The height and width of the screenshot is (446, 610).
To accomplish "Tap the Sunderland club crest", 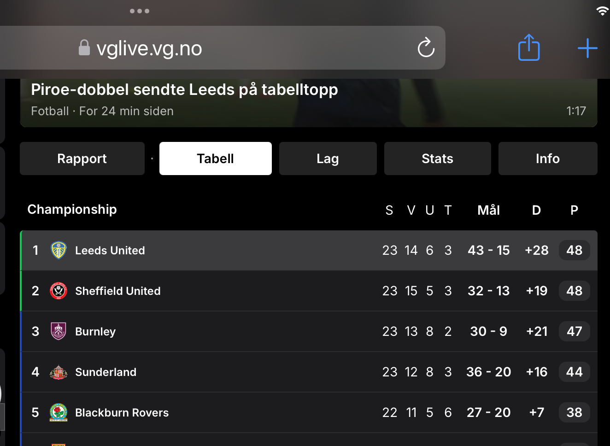I will tap(59, 372).
